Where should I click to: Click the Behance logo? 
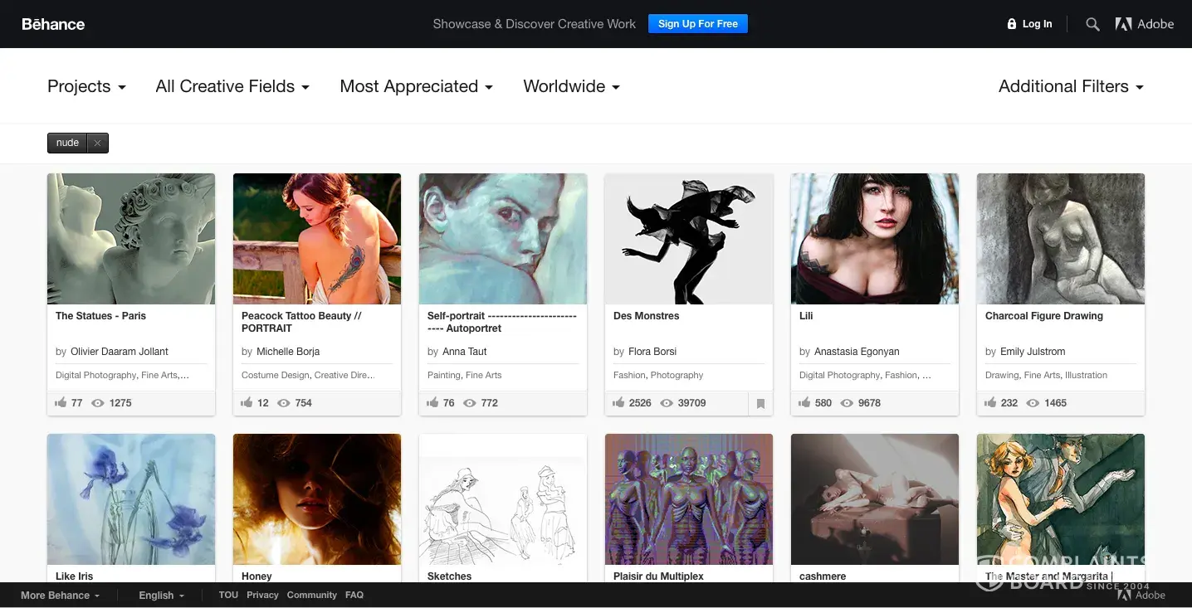coord(53,24)
